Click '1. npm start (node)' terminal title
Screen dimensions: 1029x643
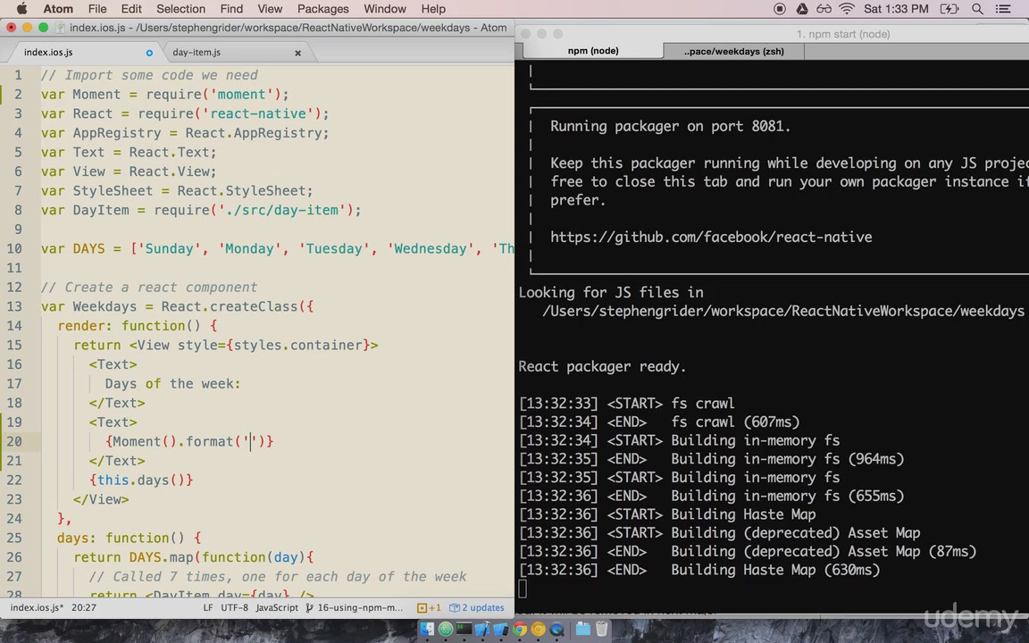[x=842, y=33]
